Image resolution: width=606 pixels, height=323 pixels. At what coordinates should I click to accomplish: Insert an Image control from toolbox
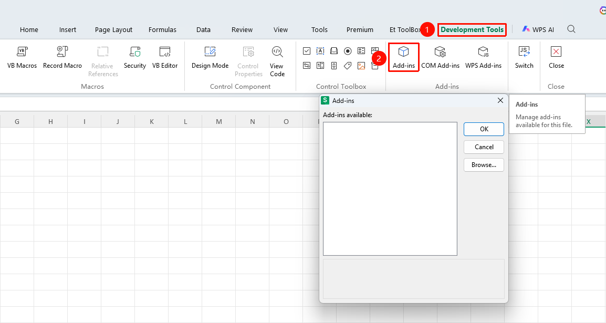[361, 66]
